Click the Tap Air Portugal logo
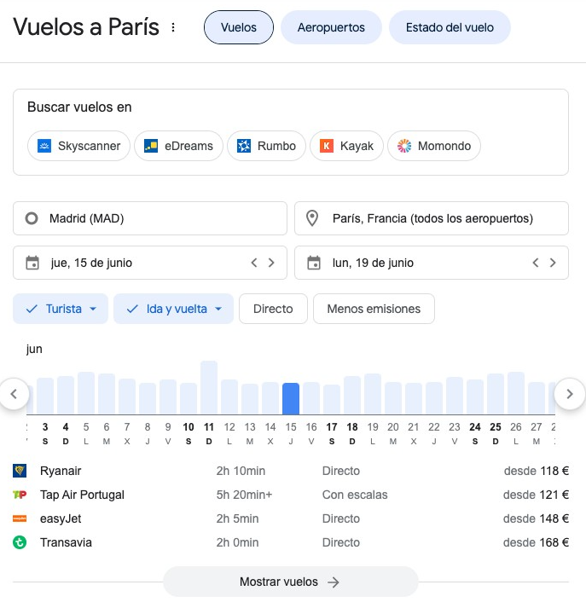This screenshot has height=608, width=586. coord(20,495)
